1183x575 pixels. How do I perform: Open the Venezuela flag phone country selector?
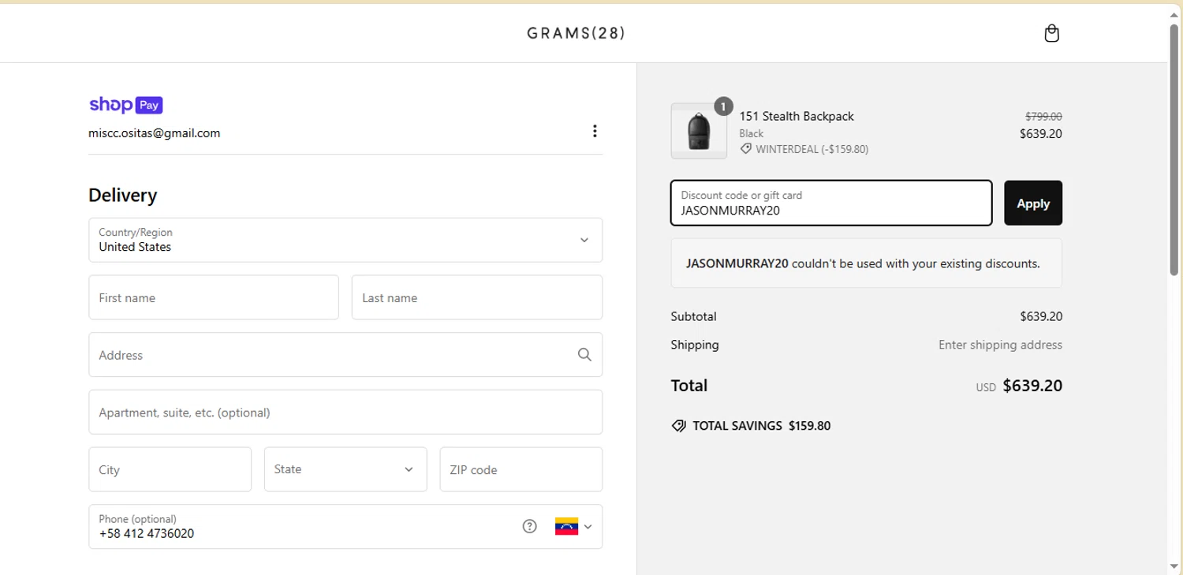click(573, 527)
